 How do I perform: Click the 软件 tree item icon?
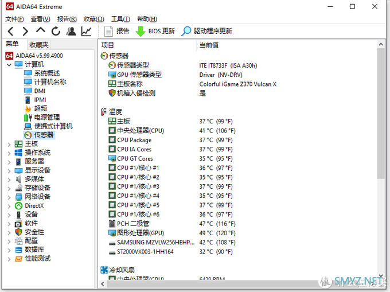[19, 223]
